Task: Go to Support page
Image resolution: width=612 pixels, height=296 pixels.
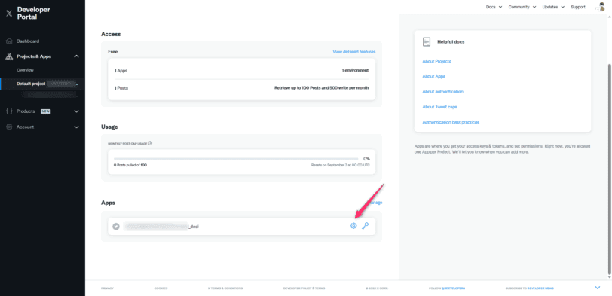Action: (577, 7)
